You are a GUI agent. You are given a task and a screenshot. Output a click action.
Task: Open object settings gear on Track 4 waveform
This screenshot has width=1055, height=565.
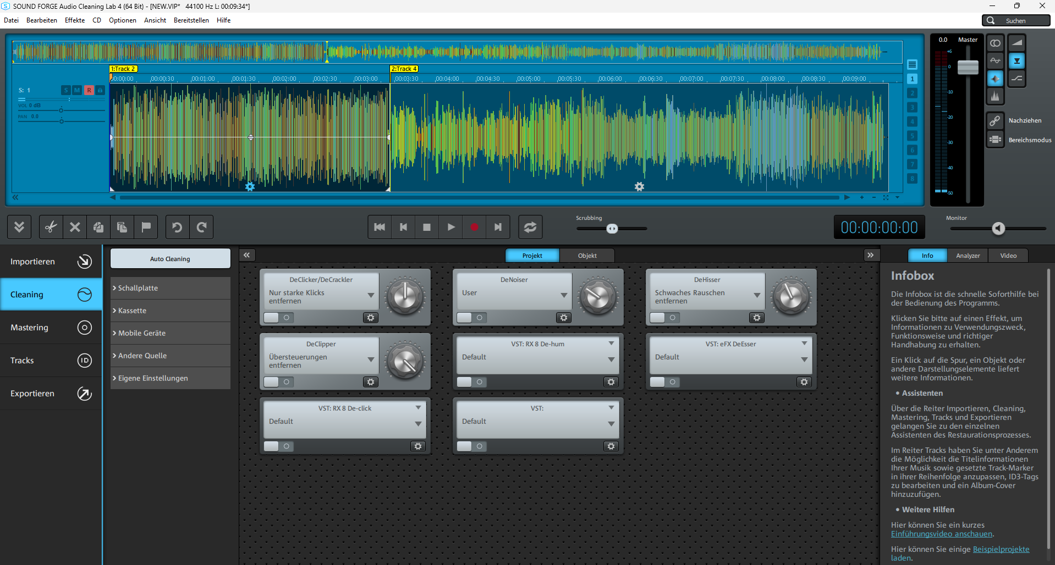[639, 187]
